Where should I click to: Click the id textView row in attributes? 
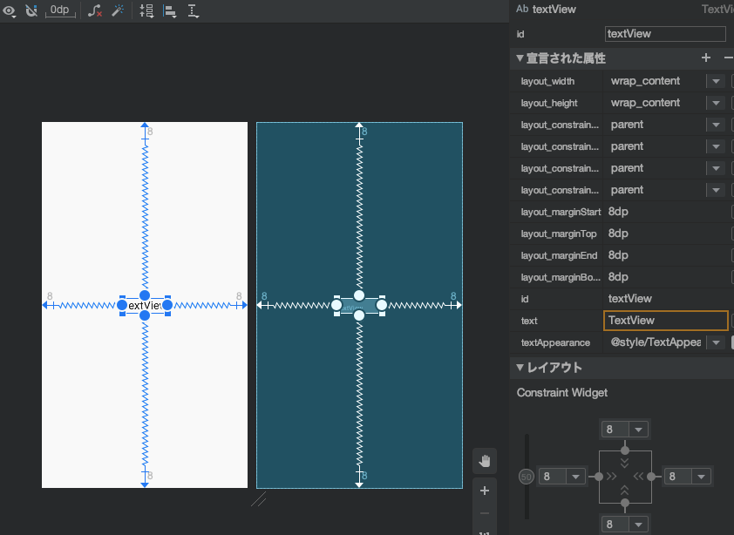622,299
